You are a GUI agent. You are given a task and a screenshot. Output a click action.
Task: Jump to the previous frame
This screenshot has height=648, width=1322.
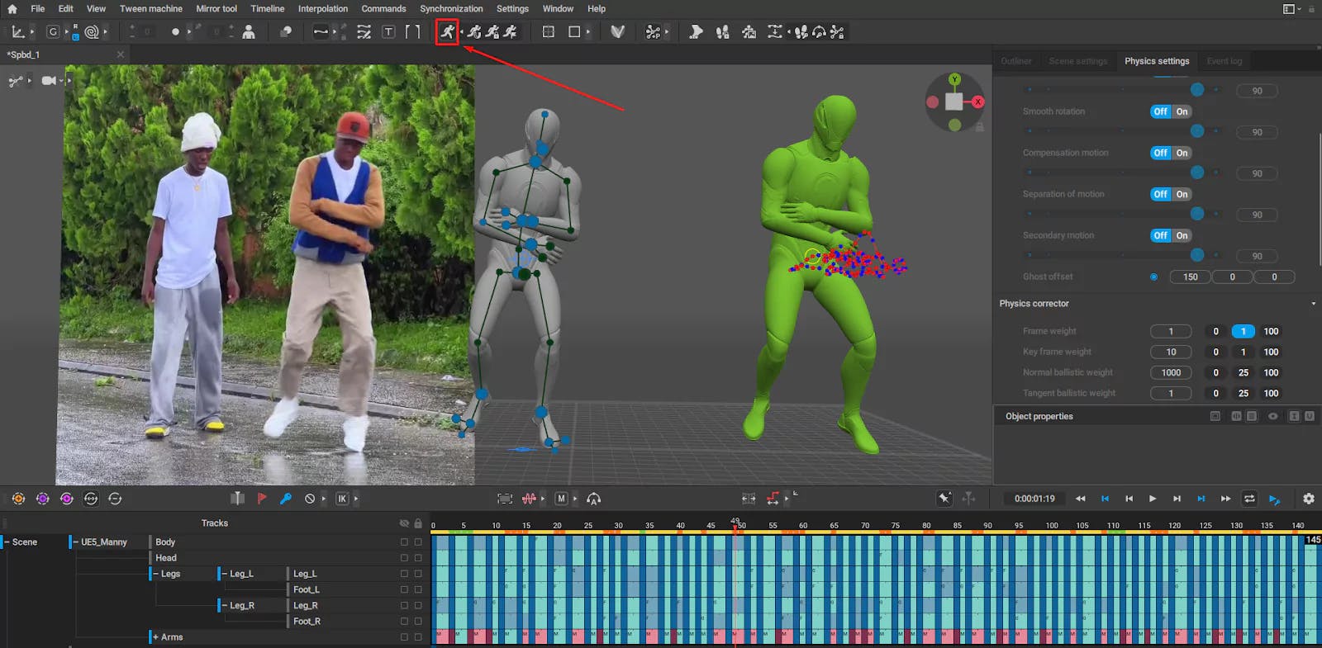1129,499
